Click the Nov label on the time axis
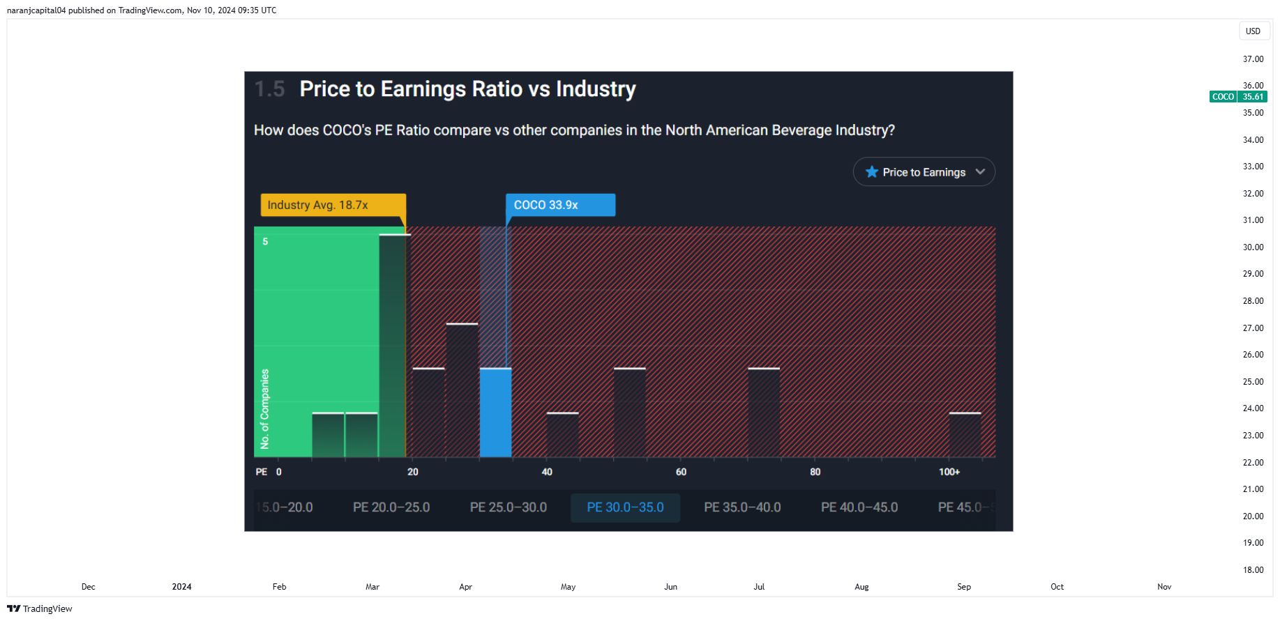Screen dimensions: 1280x621 point(1164,587)
